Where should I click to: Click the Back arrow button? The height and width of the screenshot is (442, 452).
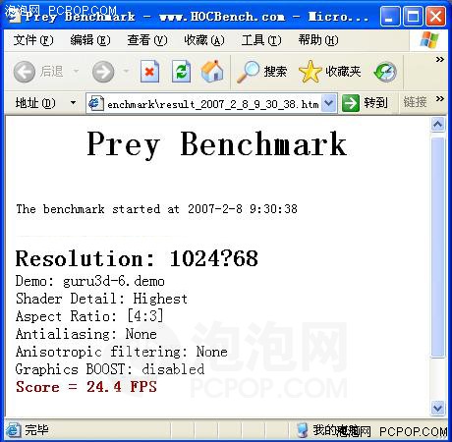(x=25, y=72)
